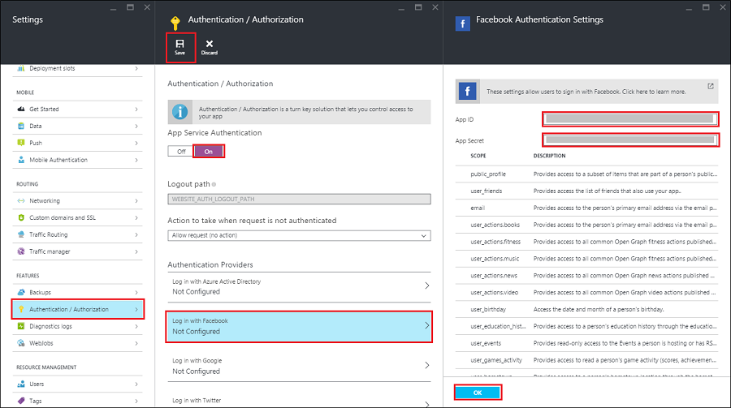This screenshot has height=408, width=731.
Task: Expand Log in with Google chevron
Action: tap(426, 365)
